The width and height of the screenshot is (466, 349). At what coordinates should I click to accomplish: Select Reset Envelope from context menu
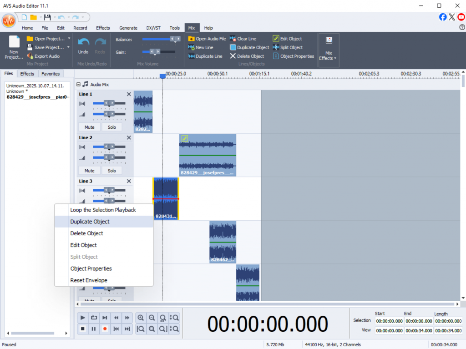tap(89, 280)
